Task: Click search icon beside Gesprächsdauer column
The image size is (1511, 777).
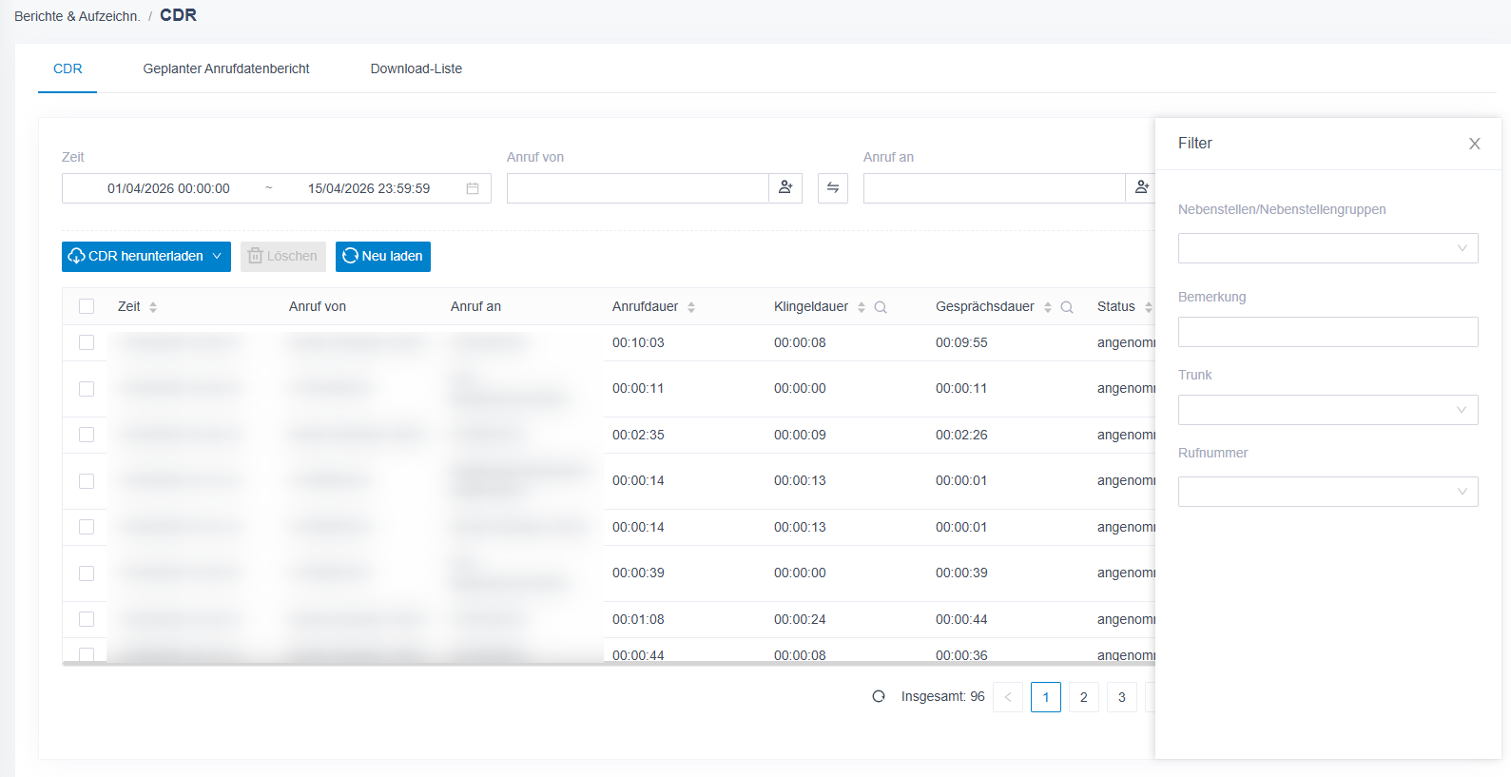Action: 1067,307
